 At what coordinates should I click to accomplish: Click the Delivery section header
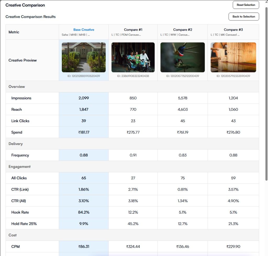click(16, 144)
